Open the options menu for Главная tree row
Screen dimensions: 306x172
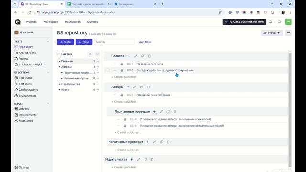pyautogui.click(x=98, y=61)
